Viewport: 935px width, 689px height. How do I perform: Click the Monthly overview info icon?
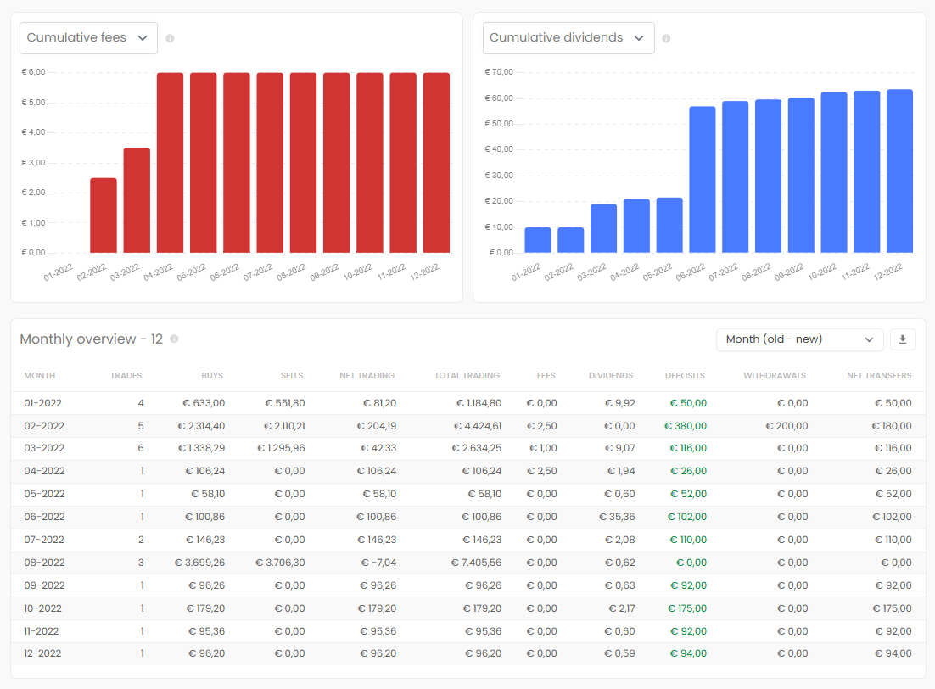click(174, 338)
